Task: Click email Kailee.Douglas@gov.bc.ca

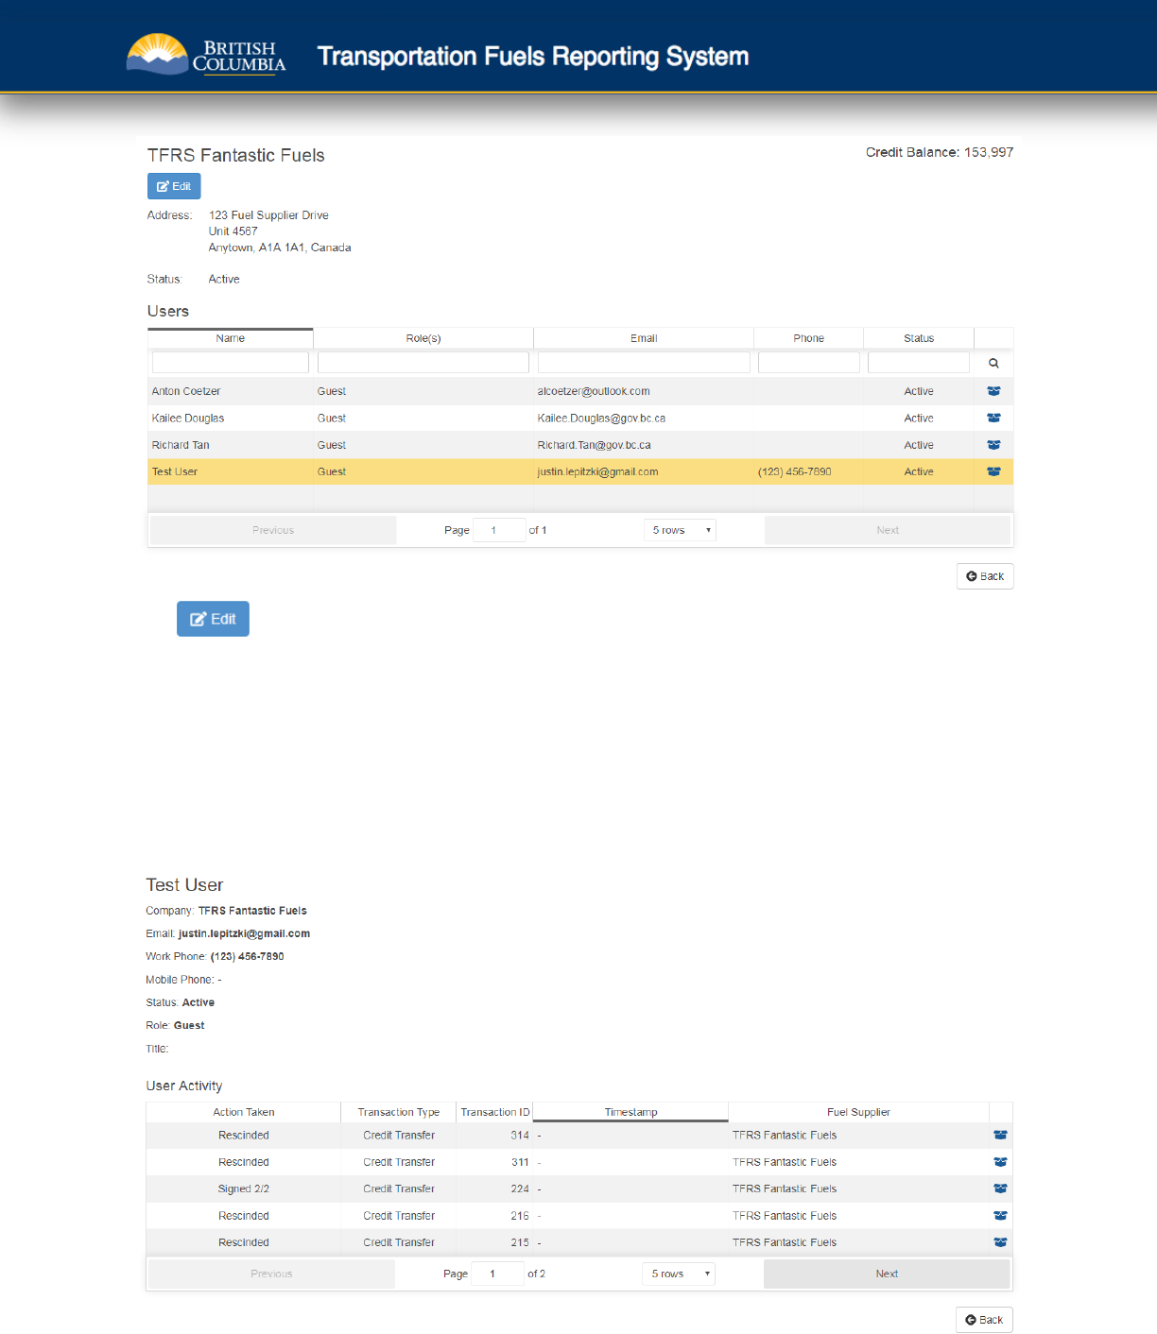Action: [x=601, y=418]
